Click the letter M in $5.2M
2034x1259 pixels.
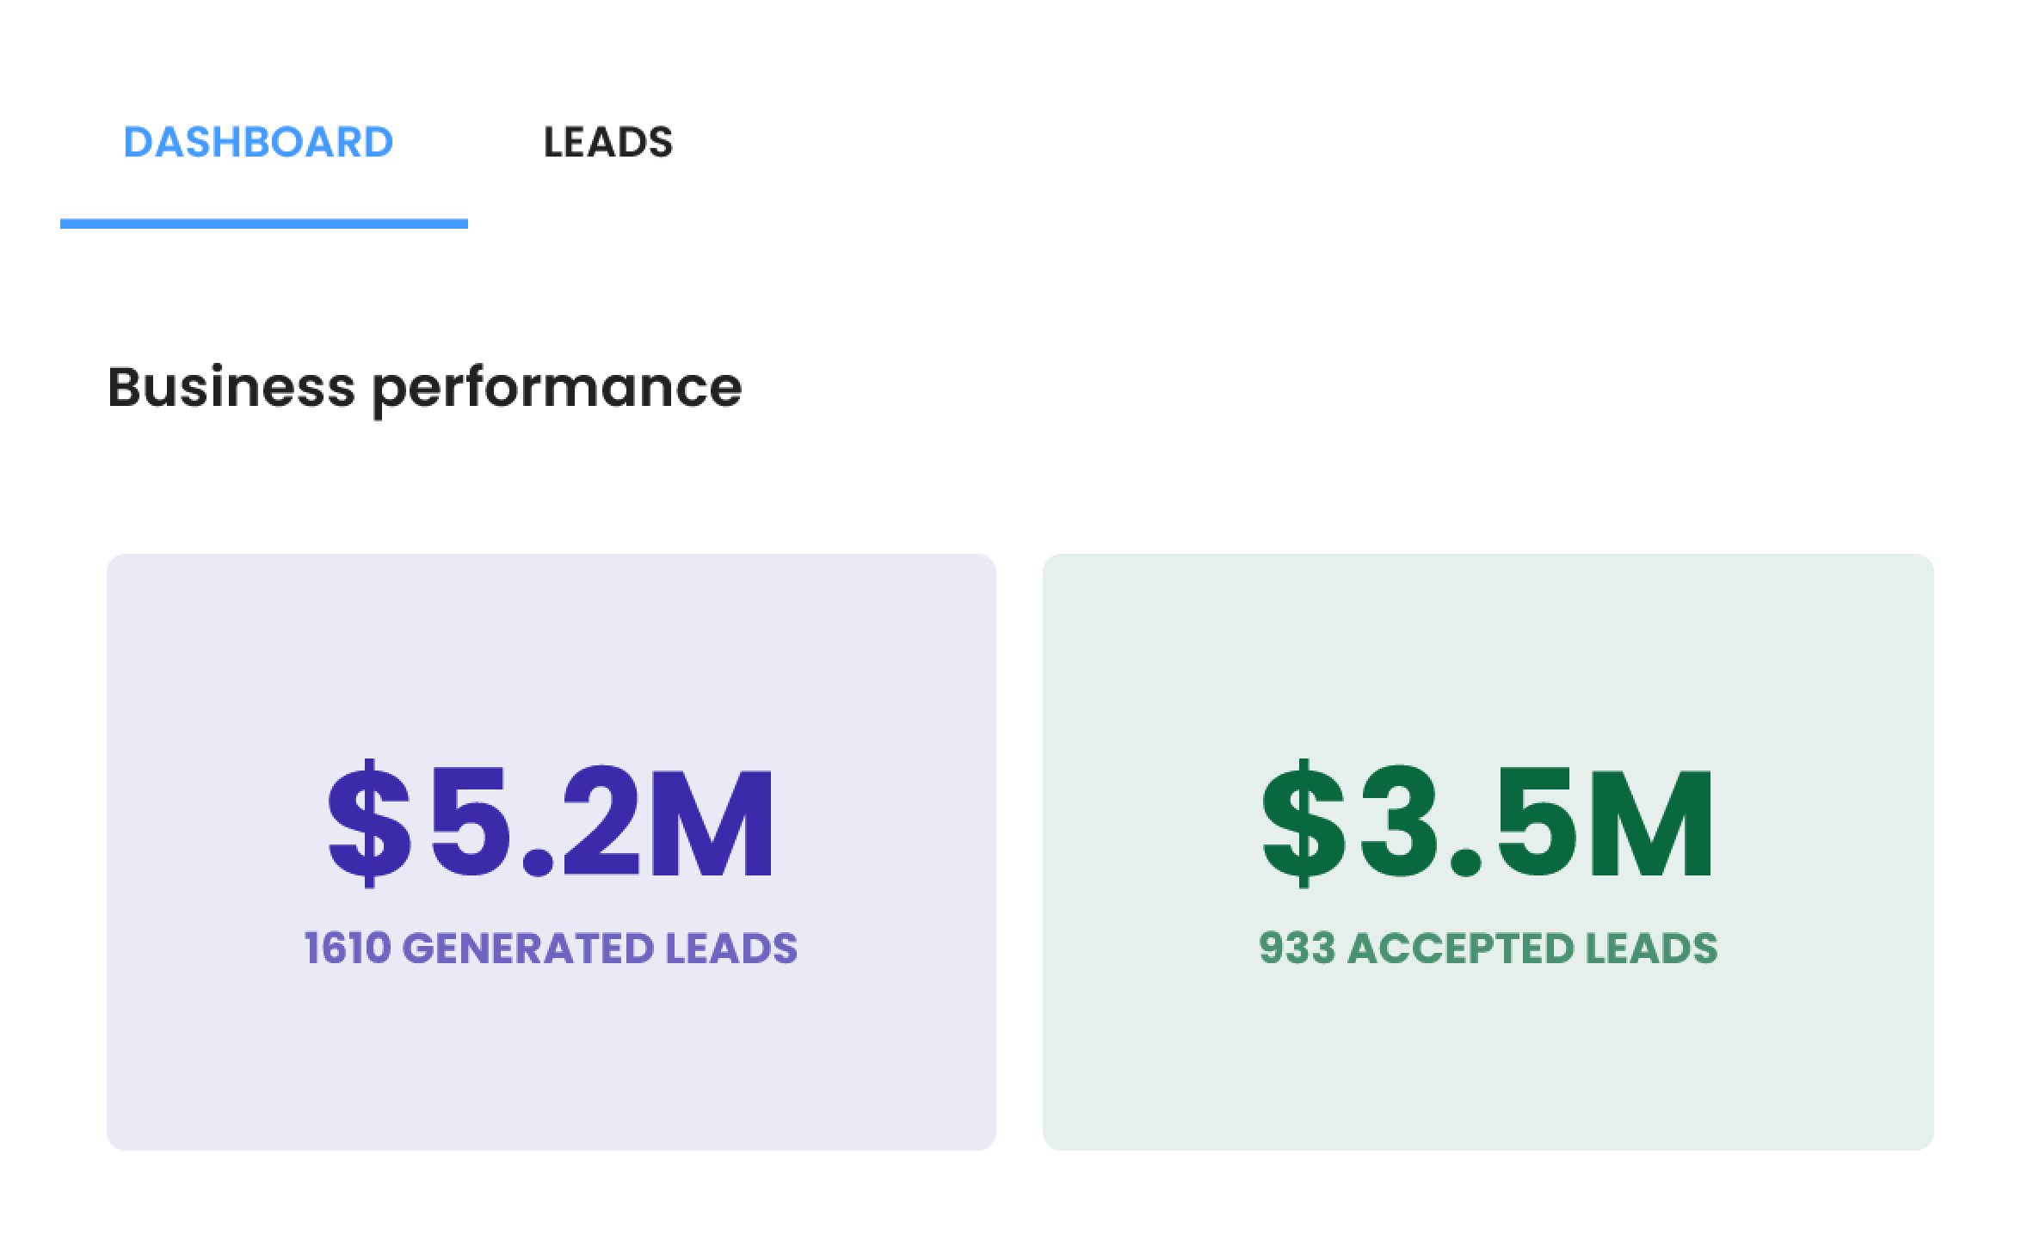(x=711, y=823)
